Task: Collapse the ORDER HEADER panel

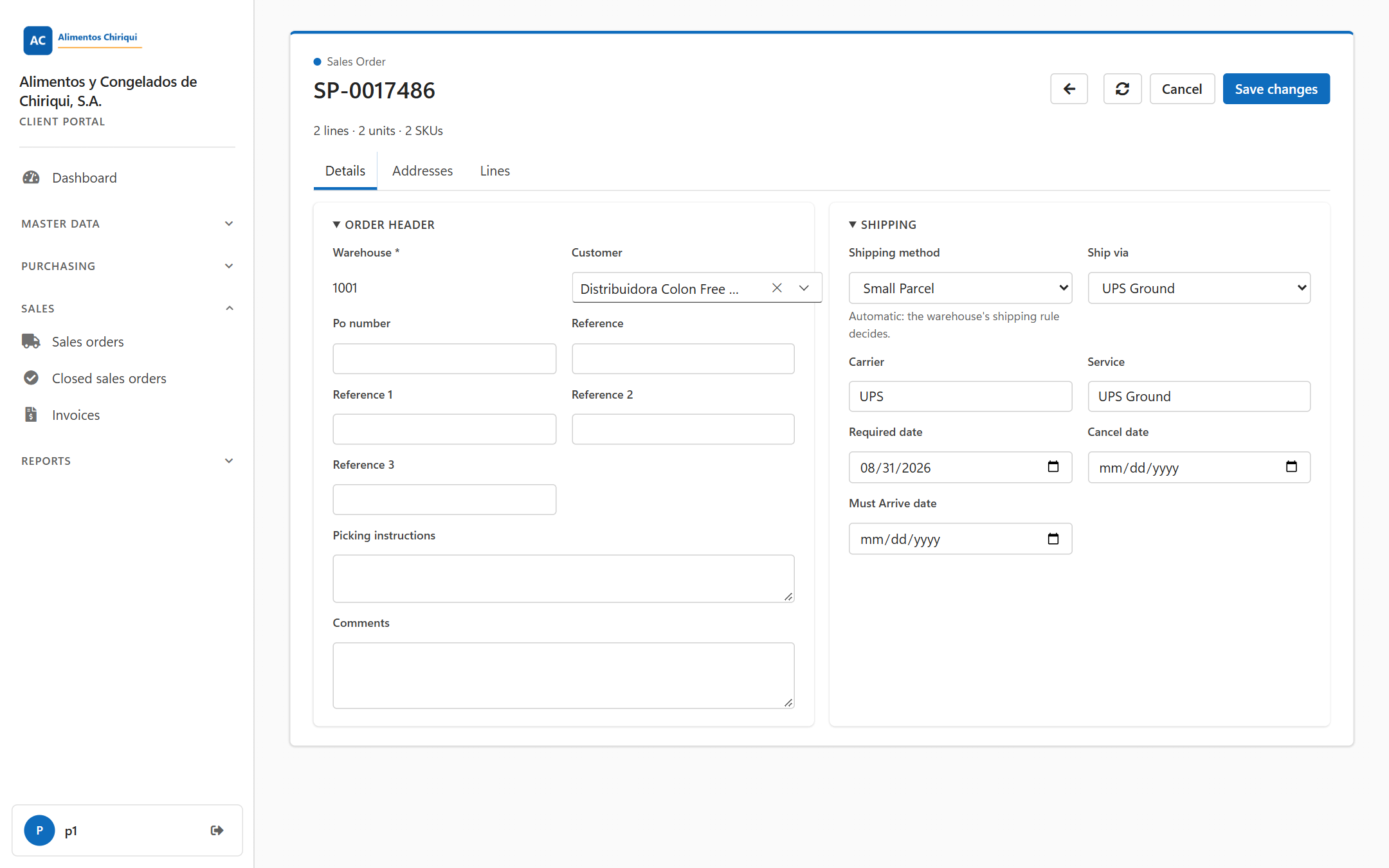Action: (384, 224)
